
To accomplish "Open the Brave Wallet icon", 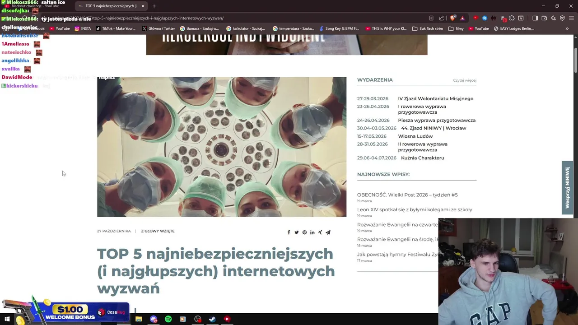I will click(544, 18).
